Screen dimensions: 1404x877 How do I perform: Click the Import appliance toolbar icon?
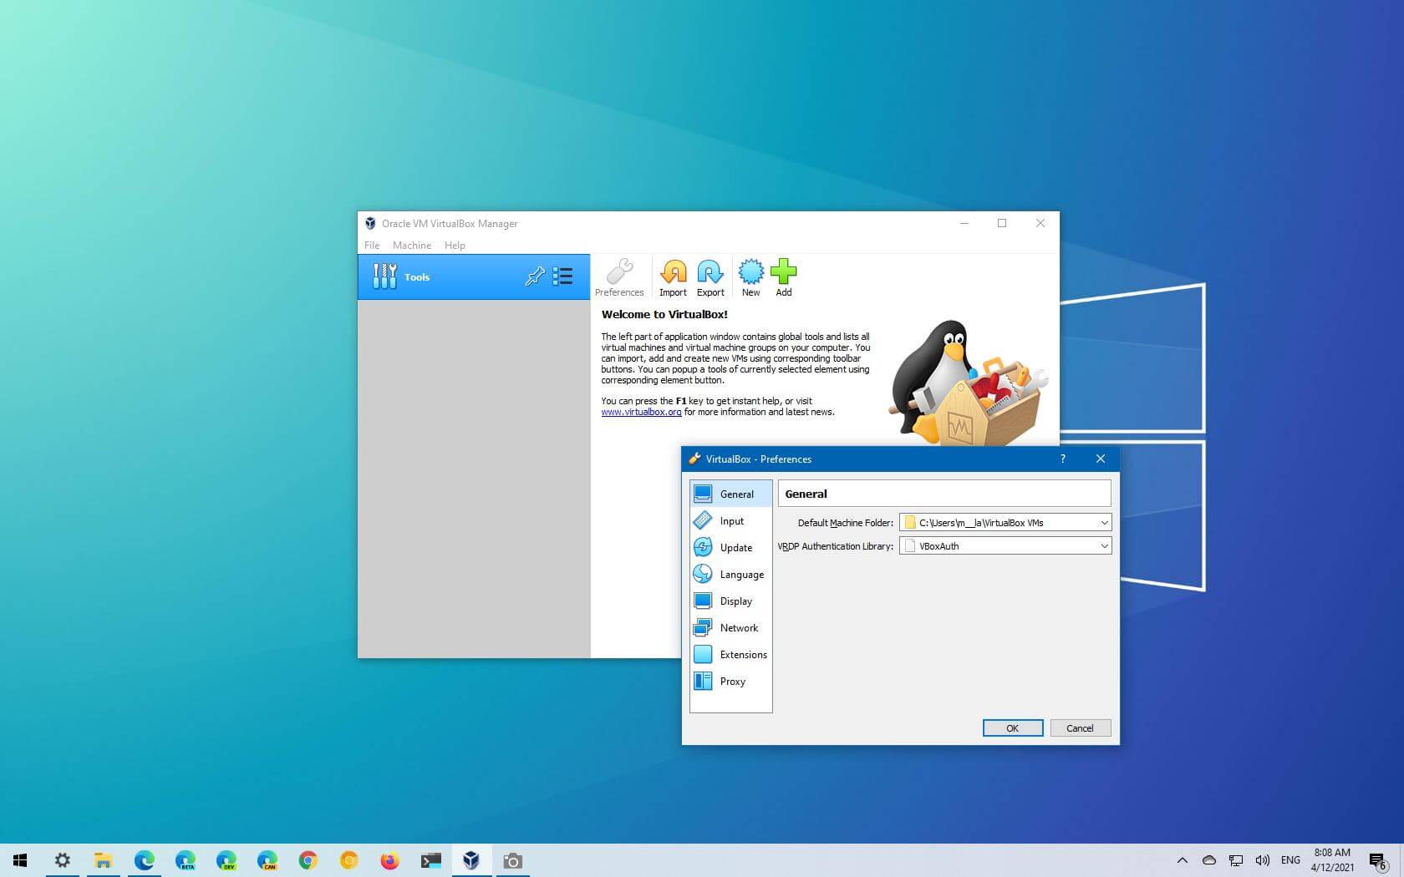click(x=673, y=276)
